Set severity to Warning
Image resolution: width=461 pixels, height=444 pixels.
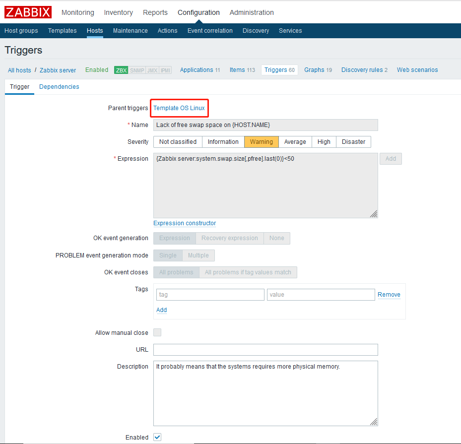tap(262, 142)
